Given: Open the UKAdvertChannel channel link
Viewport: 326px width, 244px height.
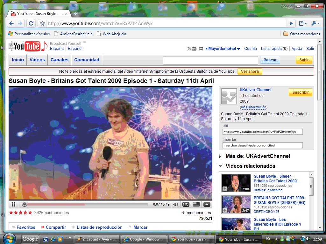Looking at the screenshot, I should pyautogui.click(x=255, y=90).
